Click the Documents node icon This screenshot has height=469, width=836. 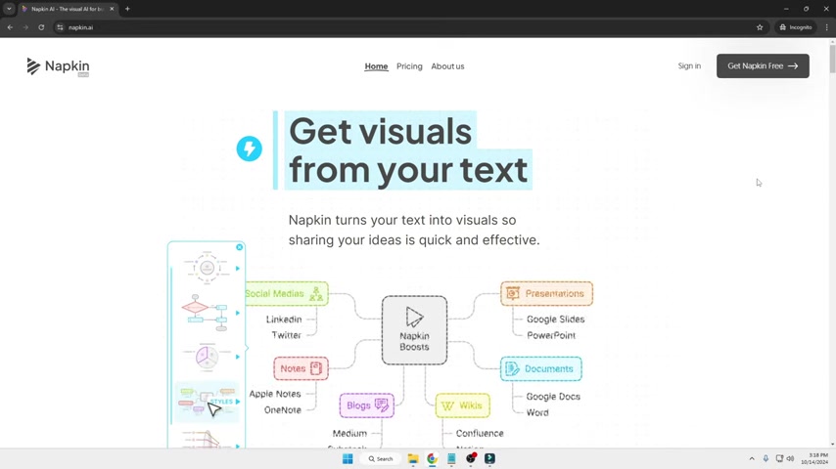(x=512, y=368)
